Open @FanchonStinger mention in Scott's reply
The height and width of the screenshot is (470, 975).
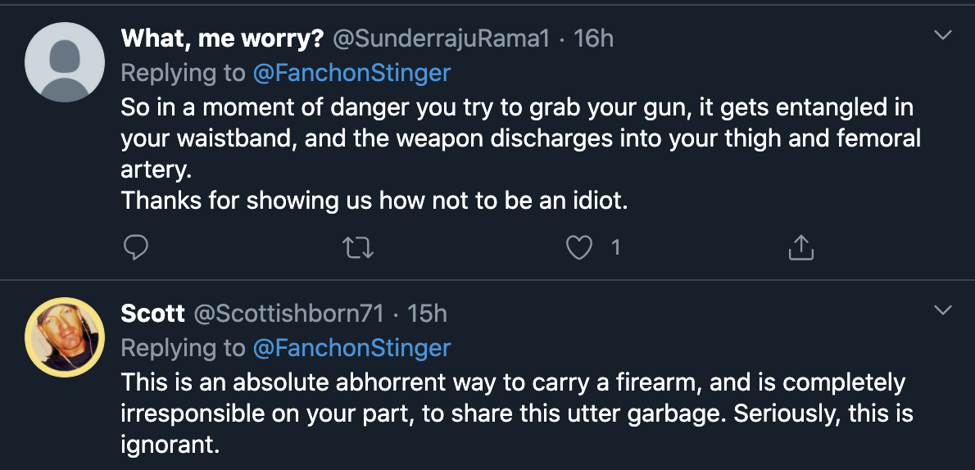(351, 348)
